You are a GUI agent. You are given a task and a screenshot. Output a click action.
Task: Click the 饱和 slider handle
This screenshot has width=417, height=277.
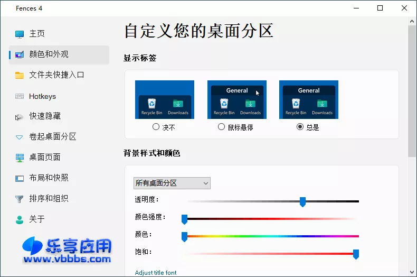coord(356,254)
